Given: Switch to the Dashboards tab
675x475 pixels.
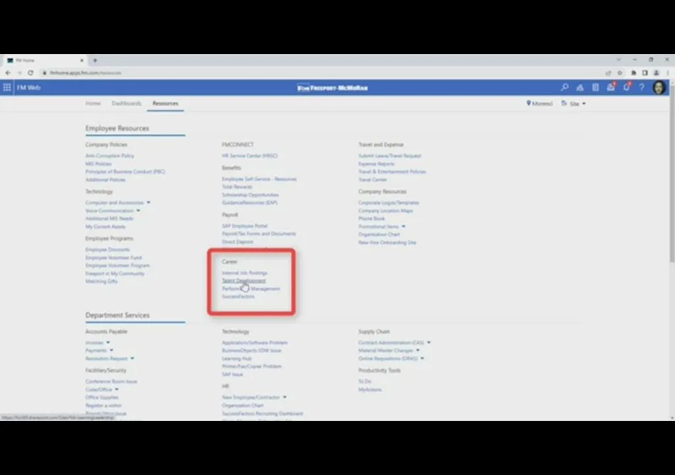Looking at the screenshot, I should click(x=127, y=104).
